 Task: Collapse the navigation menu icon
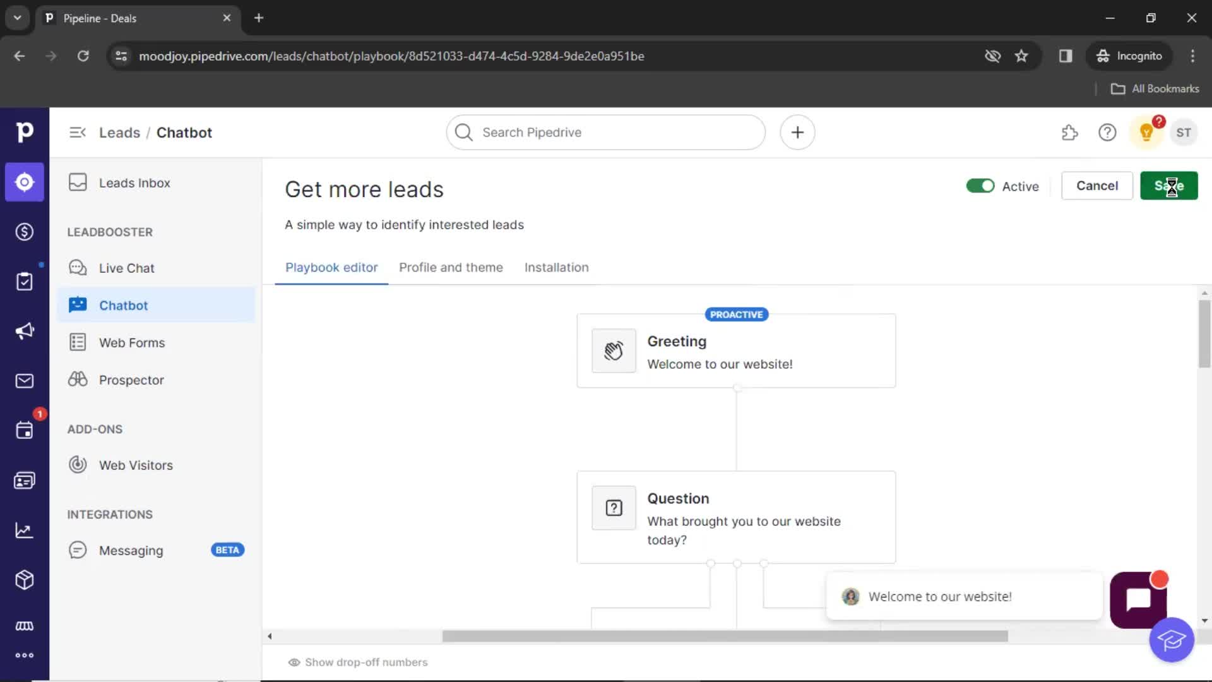[x=77, y=133]
